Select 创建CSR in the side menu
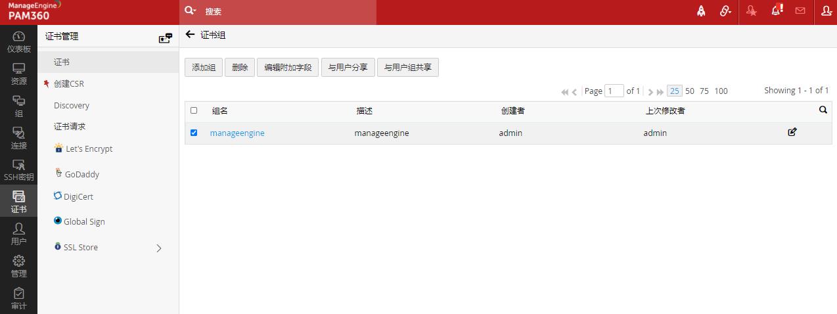The height and width of the screenshot is (314, 837). [x=69, y=83]
